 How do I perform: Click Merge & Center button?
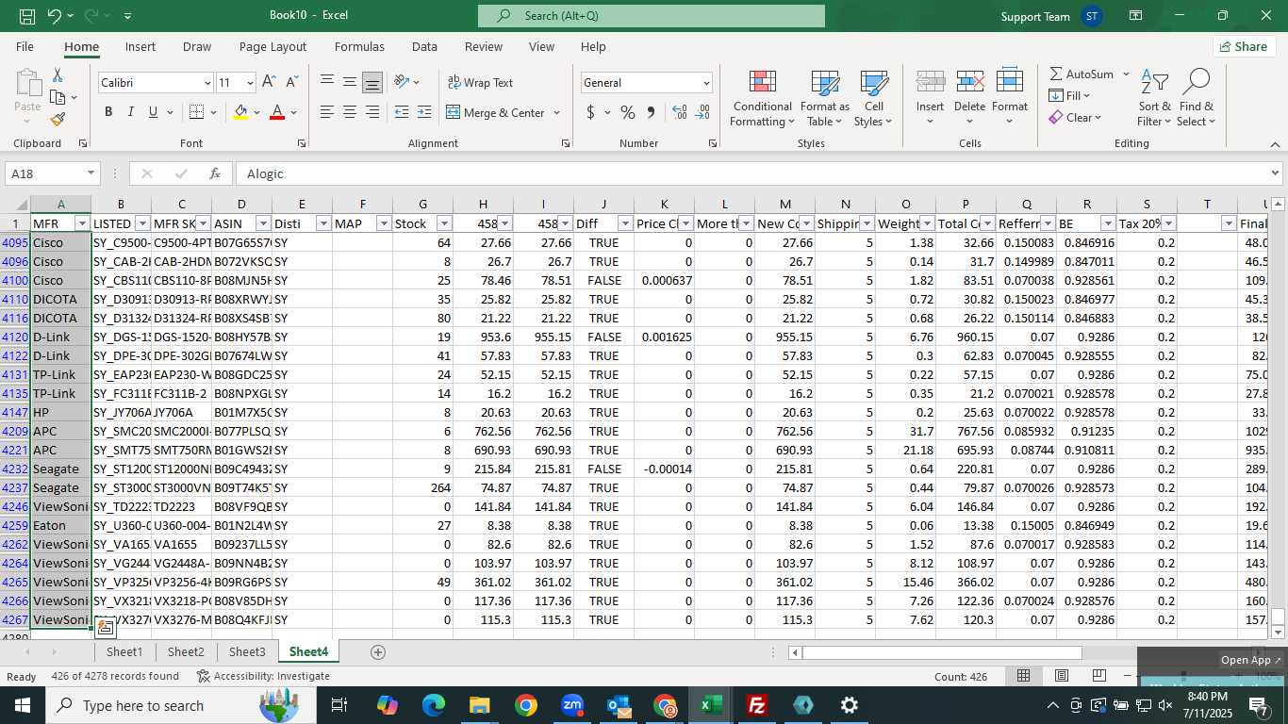point(496,112)
